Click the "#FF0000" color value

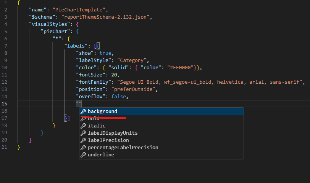point(180,68)
